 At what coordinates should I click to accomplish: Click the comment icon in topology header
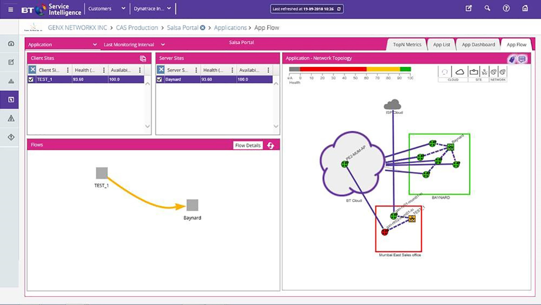(x=522, y=59)
